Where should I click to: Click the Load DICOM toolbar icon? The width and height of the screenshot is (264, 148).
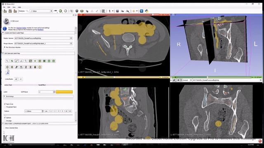pyautogui.click(x=10, y=11)
